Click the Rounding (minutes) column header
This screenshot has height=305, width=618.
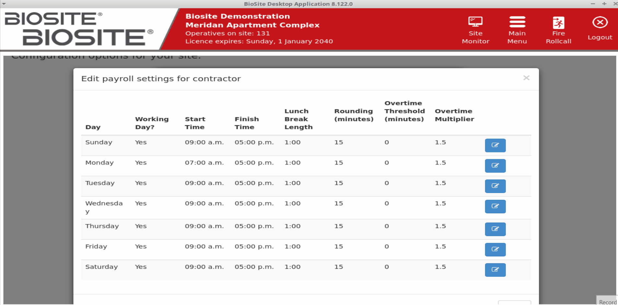(x=354, y=115)
